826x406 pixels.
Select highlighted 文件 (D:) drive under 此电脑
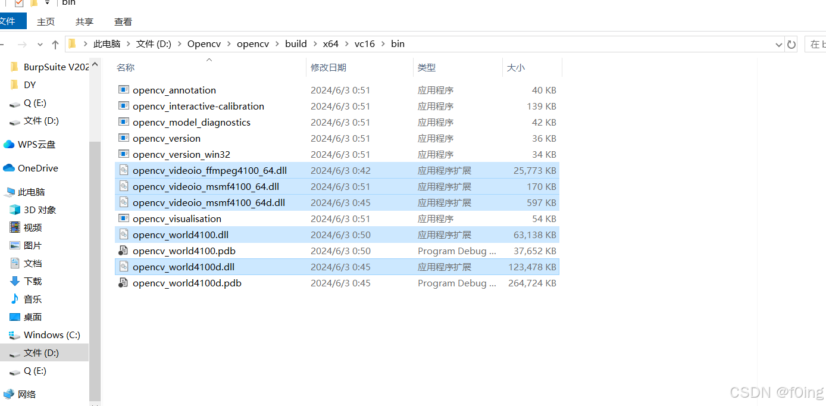[x=44, y=352]
